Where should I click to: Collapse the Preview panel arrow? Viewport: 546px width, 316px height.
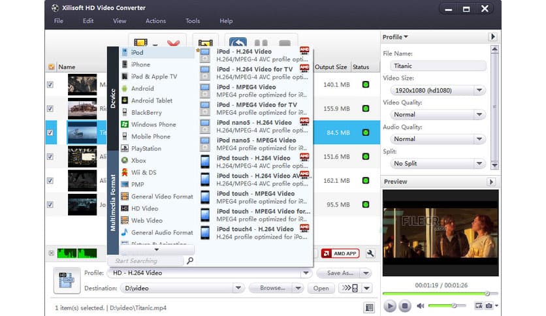point(491,182)
